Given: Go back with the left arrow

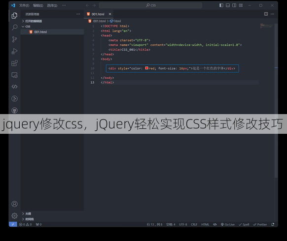Looking at the screenshot, I should [x=87, y=5].
